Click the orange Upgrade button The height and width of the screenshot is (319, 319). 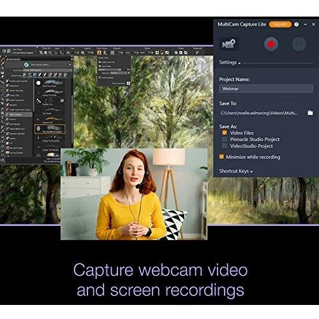tap(280, 24)
